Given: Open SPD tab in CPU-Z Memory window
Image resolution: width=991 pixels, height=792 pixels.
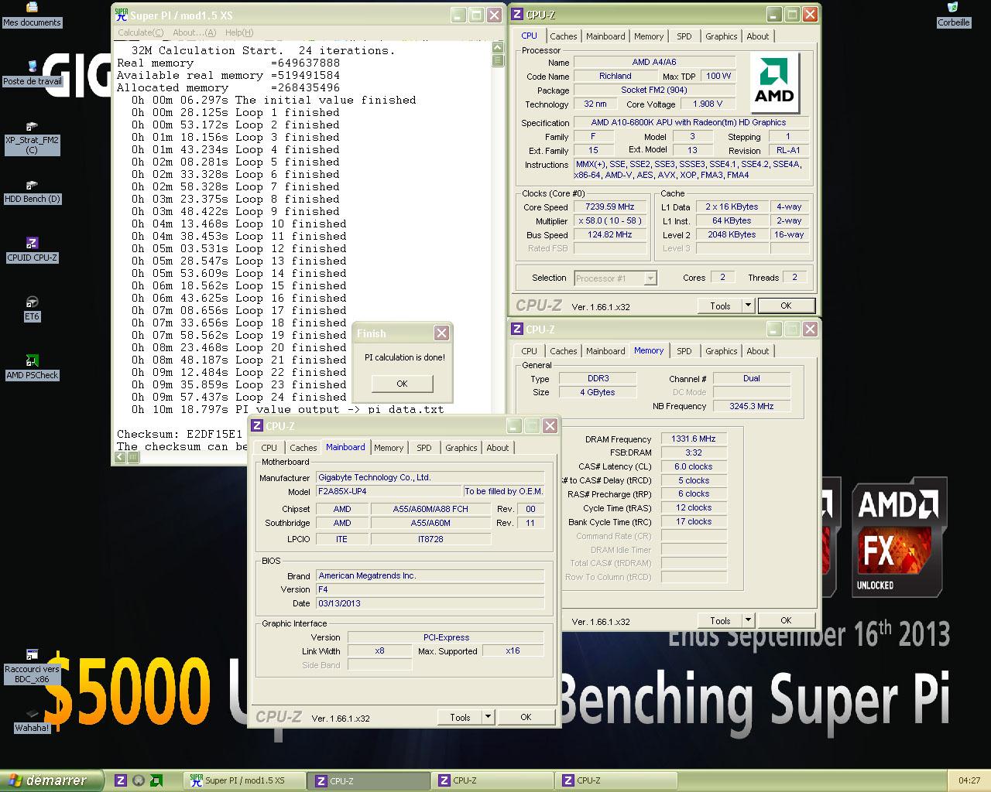Looking at the screenshot, I should 684,351.
